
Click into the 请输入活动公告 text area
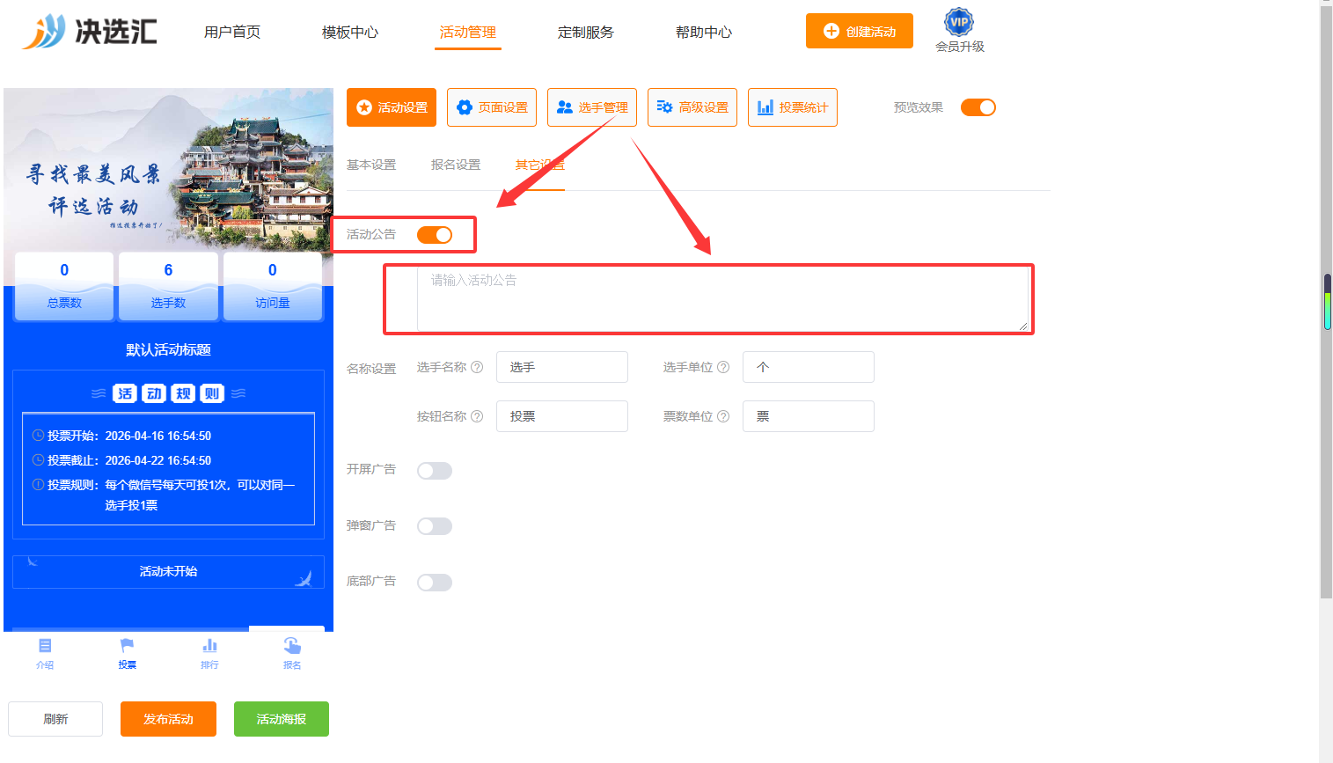[722, 299]
